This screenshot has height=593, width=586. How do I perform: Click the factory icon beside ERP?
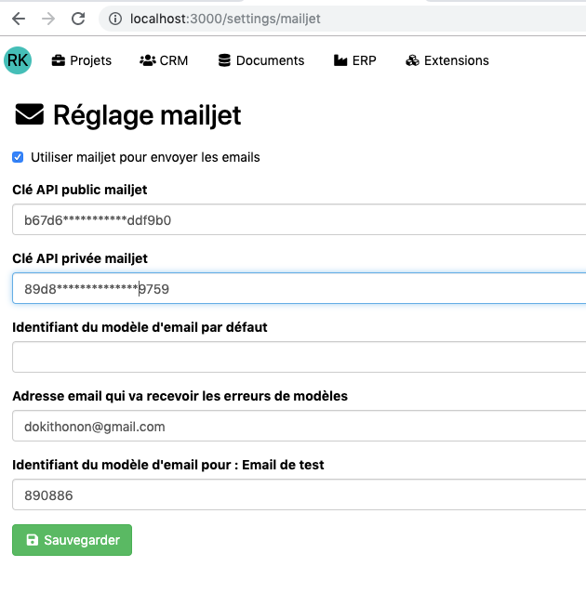point(340,60)
